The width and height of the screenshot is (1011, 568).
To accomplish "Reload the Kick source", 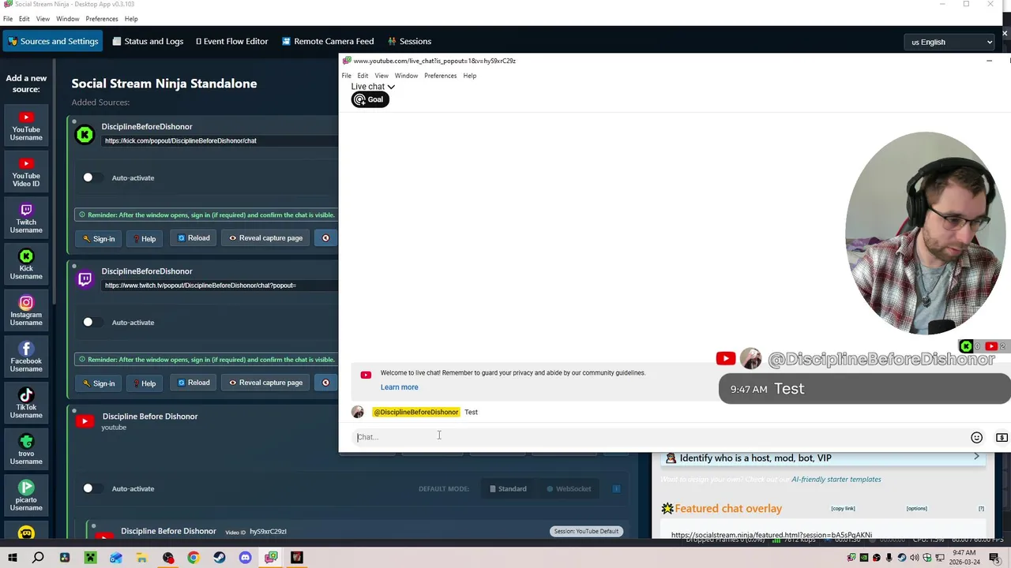I will (194, 238).
